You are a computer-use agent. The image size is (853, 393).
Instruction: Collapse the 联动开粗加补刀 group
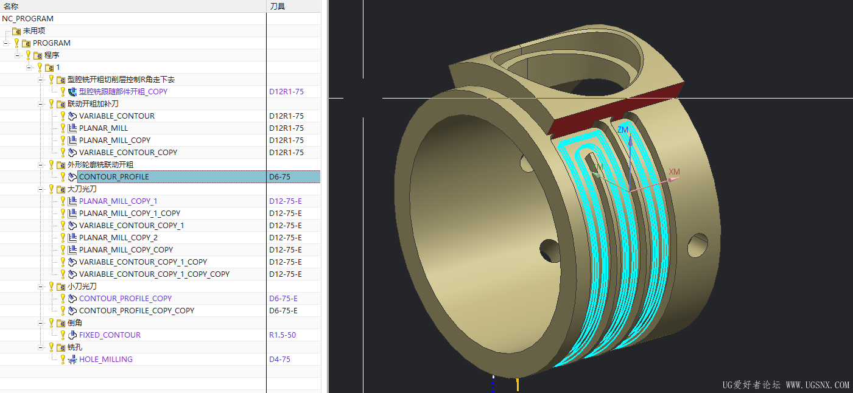tap(41, 104)
